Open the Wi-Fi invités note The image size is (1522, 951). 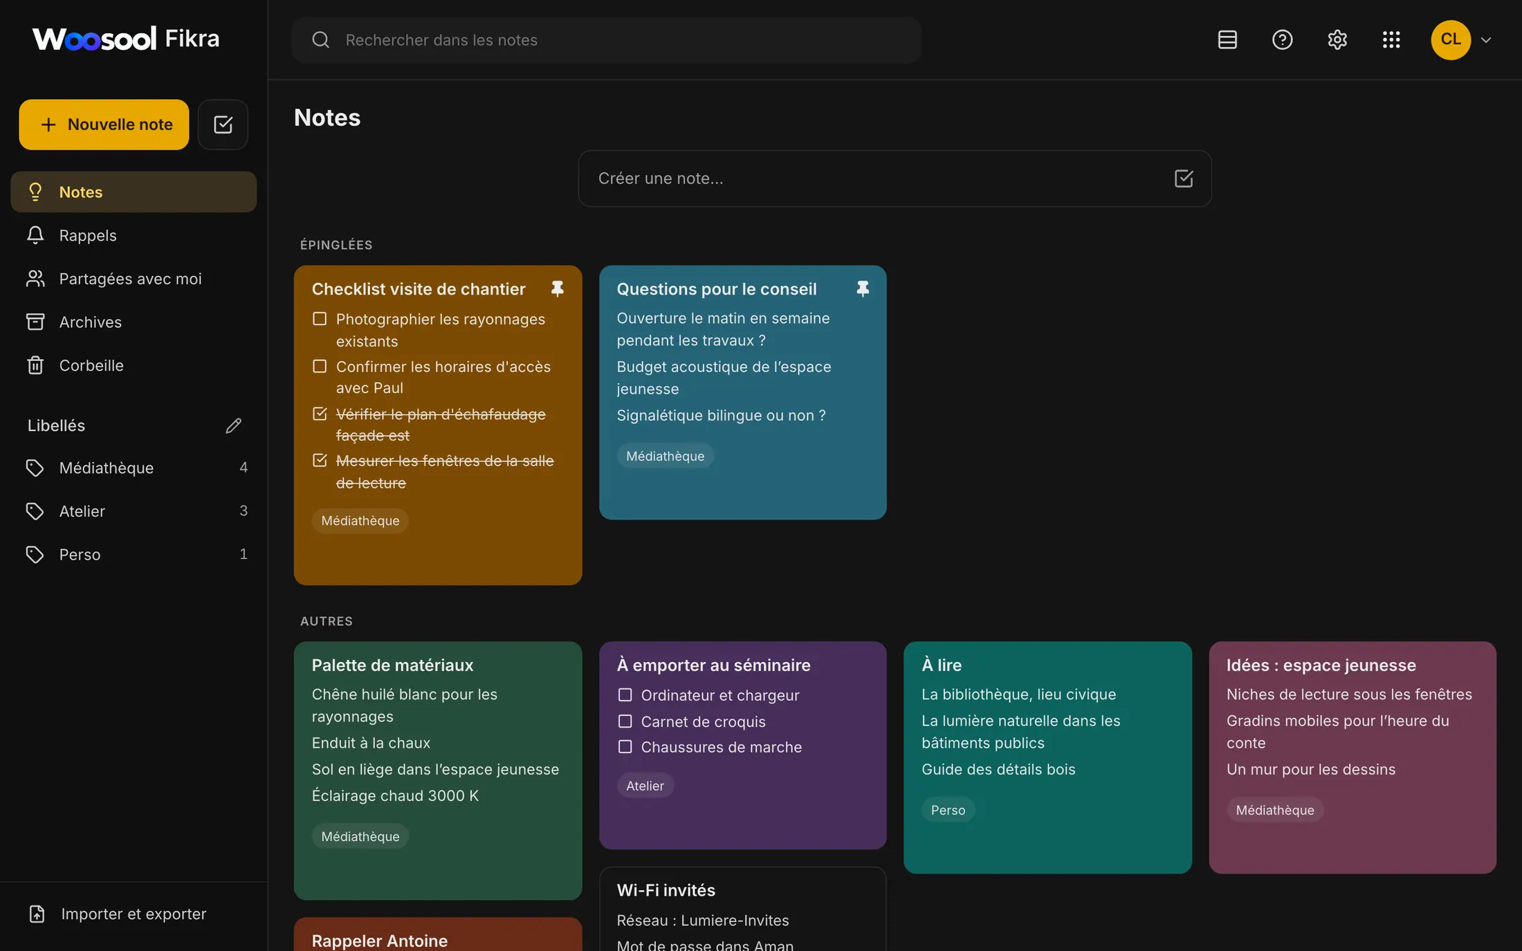(x=742, y=909)
